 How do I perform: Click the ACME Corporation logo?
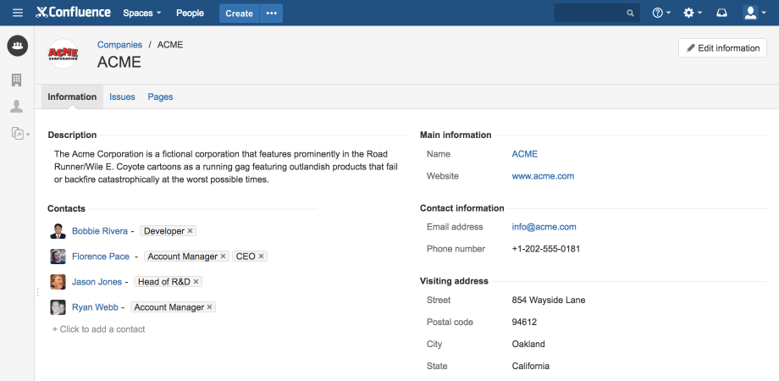click(x=64, y=53)
